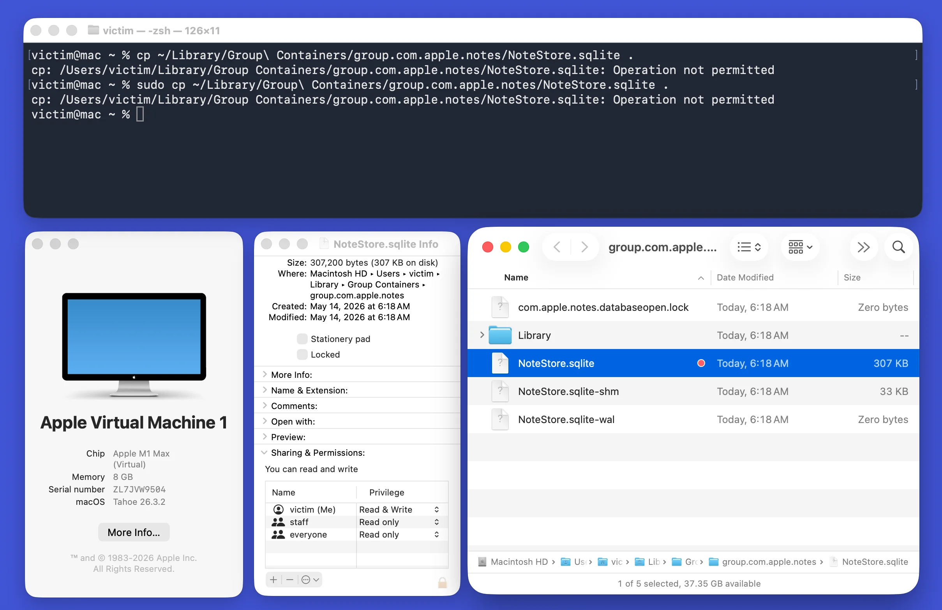Expand the Name & Extension section
This screenshot has width=942, height=610.
(265, 390)
